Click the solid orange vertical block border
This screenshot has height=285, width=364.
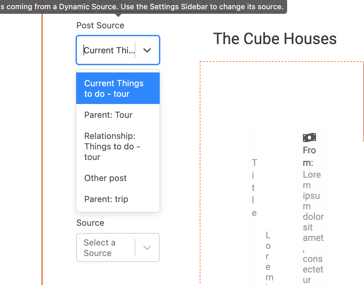click(x=42, y=149)
